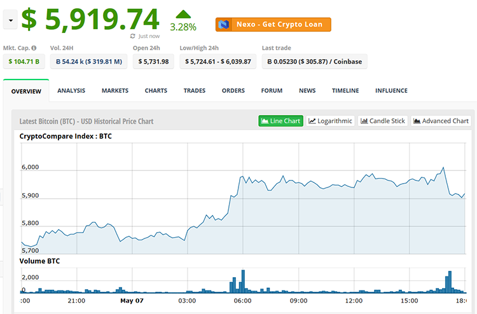Click the CryptoCompare Index : BTC label

[66, 136]
